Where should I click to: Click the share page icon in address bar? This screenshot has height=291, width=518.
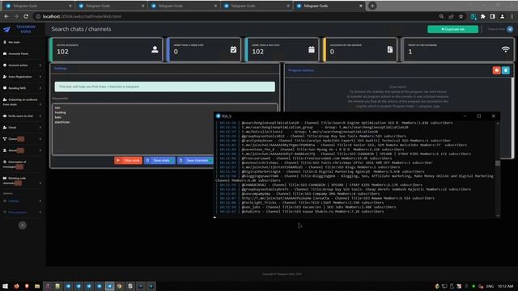click(452, 16)
